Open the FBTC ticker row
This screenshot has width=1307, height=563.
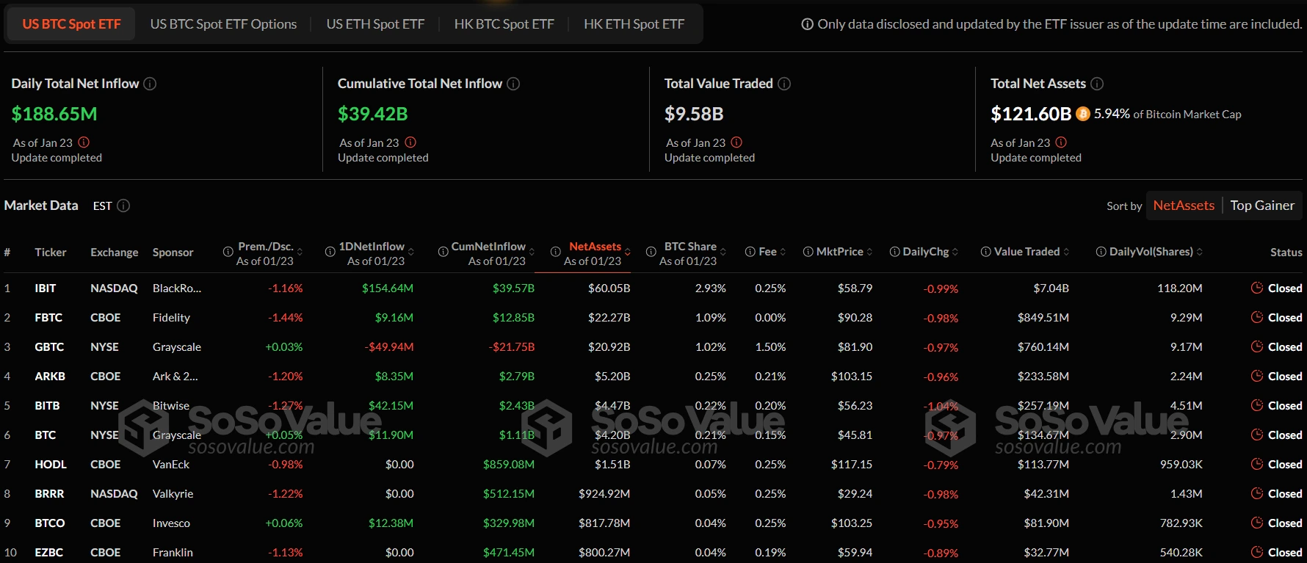click(653, 318)
